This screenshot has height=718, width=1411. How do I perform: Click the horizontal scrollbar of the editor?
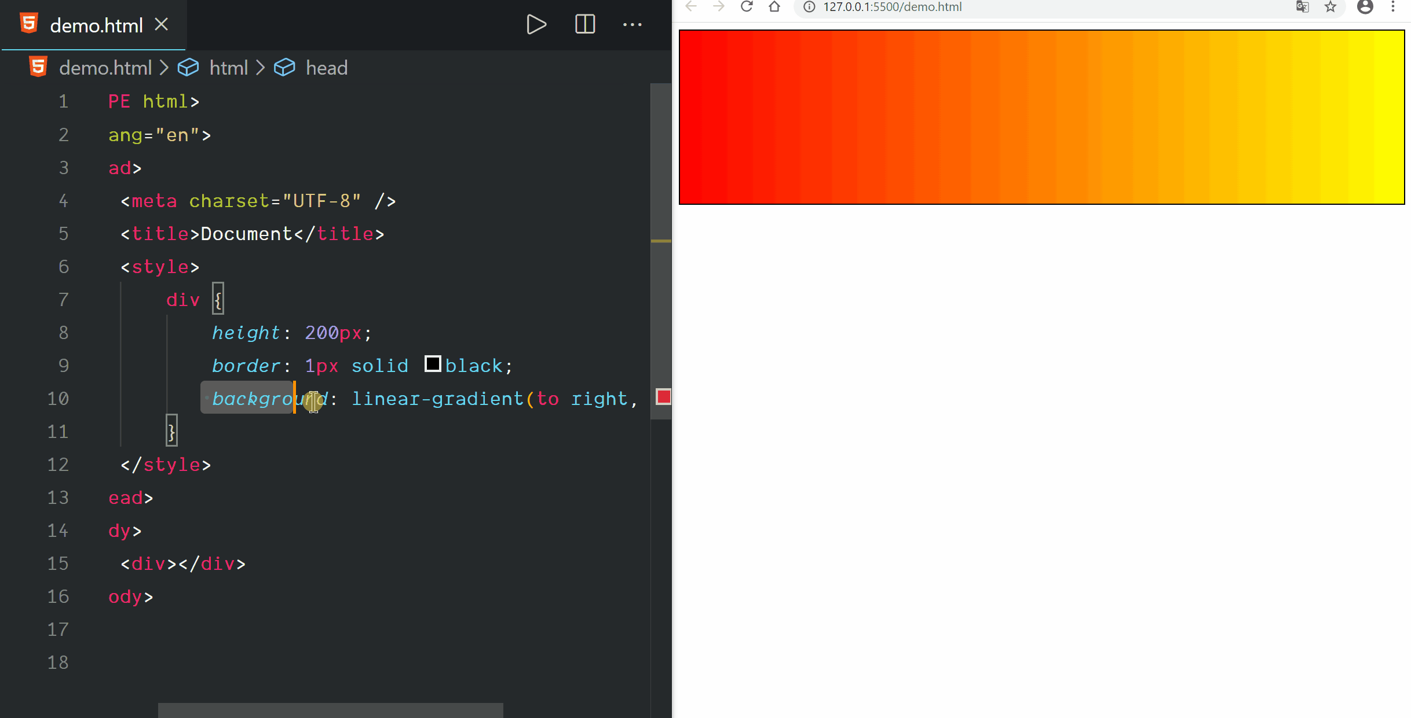(x=330, y=710)
